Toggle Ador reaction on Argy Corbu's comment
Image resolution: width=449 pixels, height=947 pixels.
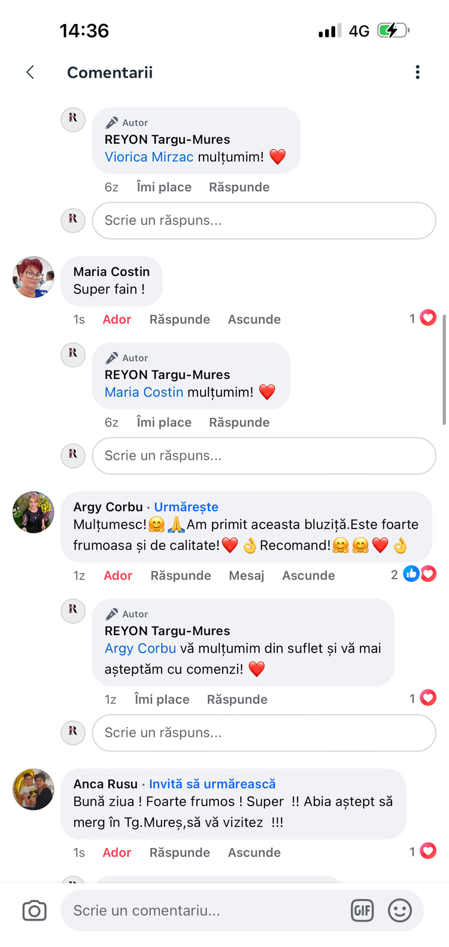click(118, 575)
